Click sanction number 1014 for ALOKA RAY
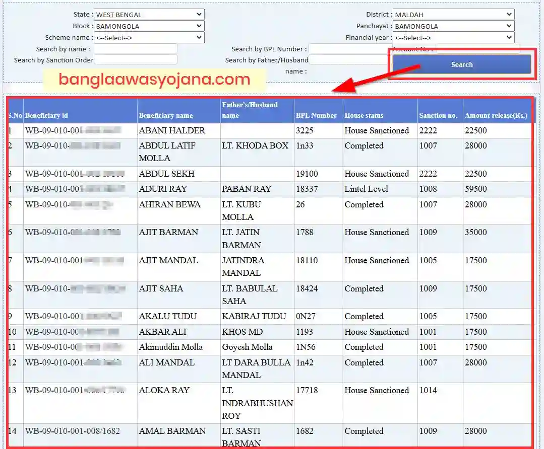Screen dimensions: 544x449 click(428, 390)
